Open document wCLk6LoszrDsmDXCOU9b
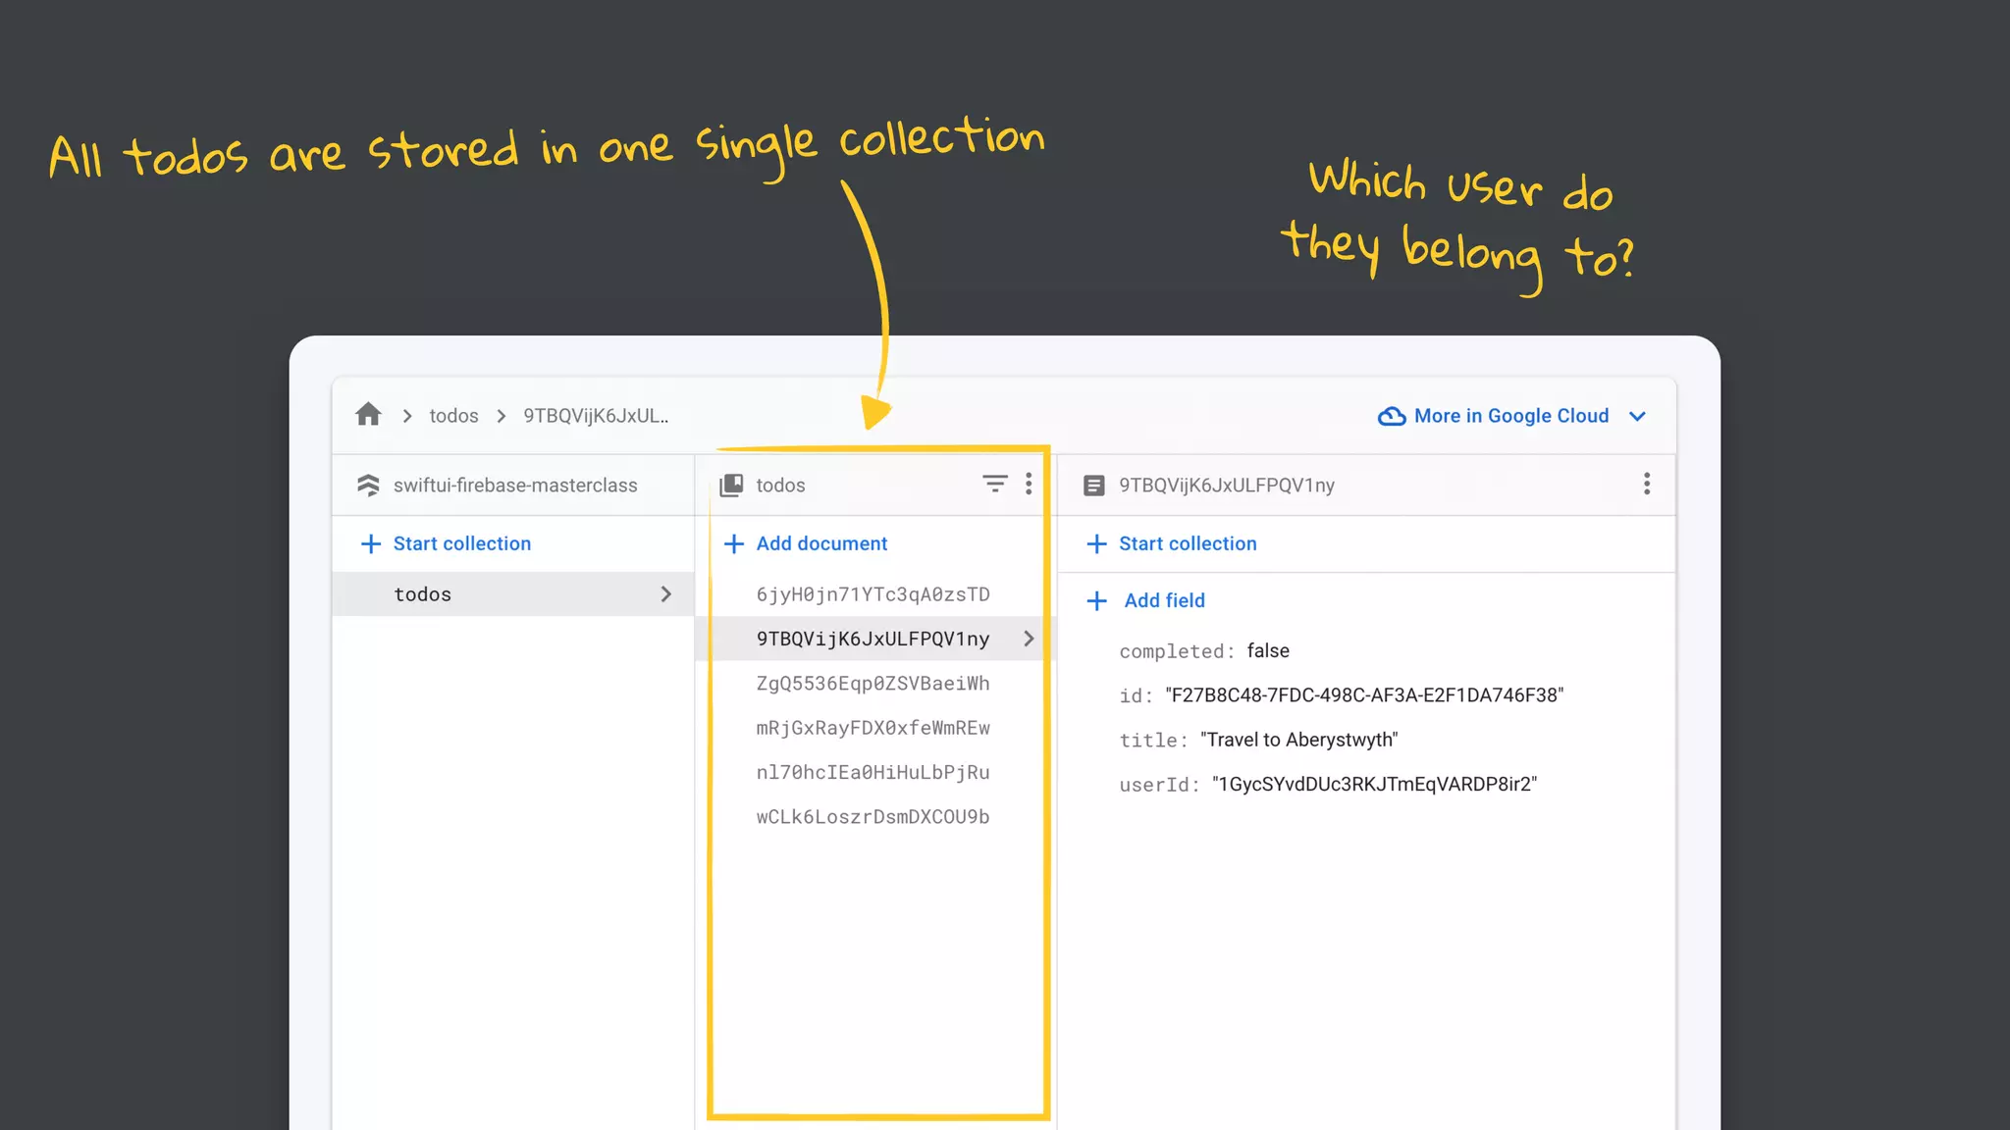Image resolution: width=2010 pixels, height=1130 pixels. click(873, 816)
